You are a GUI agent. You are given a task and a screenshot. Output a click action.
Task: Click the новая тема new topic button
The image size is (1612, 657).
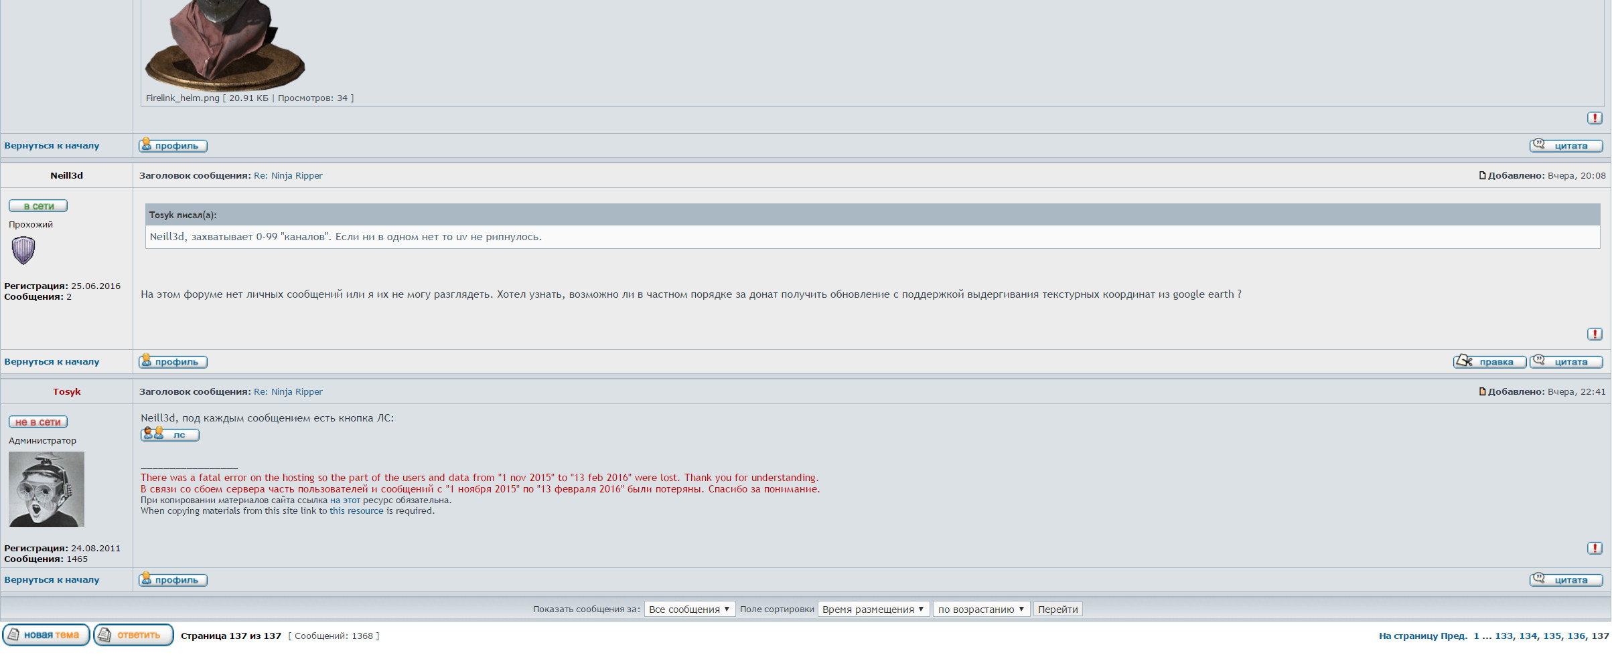46,635
